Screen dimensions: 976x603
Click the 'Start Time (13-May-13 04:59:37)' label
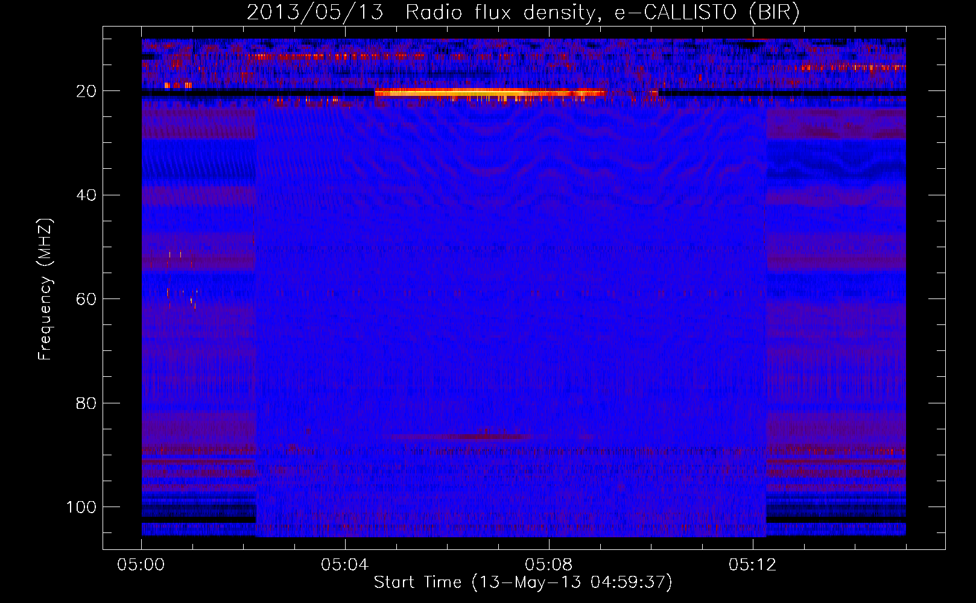(x=523, y=582)
